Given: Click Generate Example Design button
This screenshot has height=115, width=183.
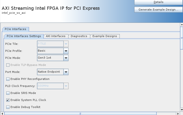Looking at the screenshot, I should pyautogui.click(x=158, y=10).
